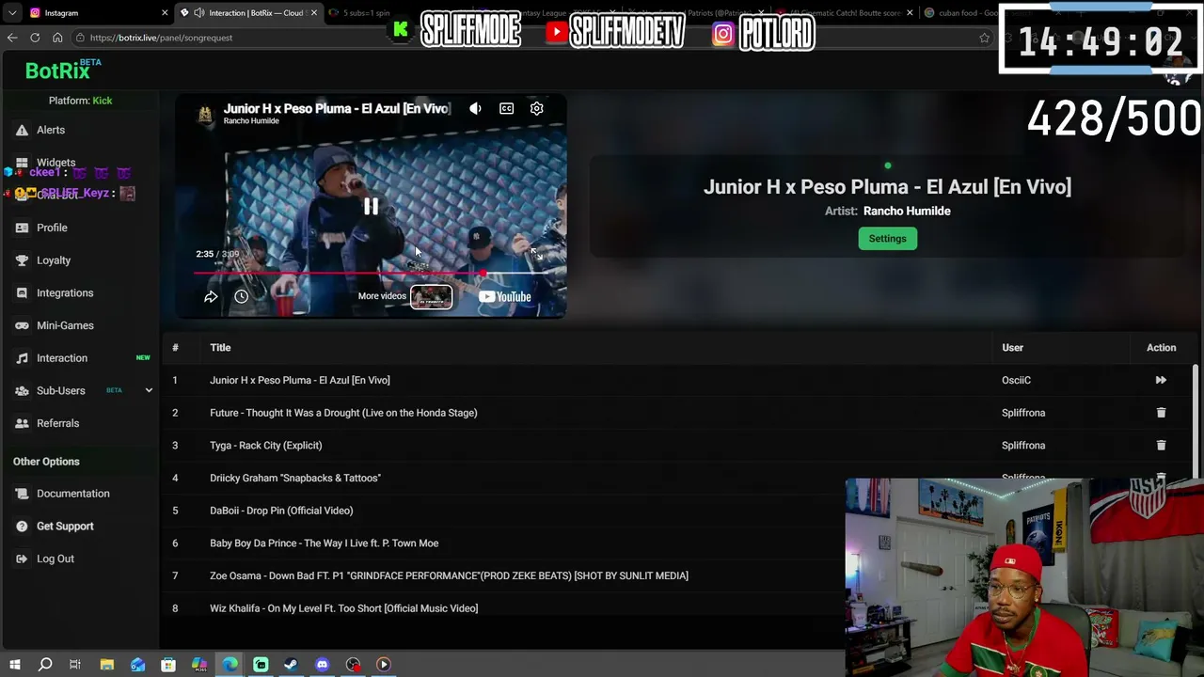Click the browser back arrow

coord(12,38)
